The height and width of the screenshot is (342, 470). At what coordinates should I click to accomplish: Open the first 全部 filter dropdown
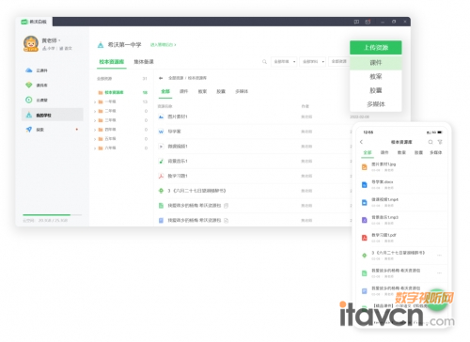click(284, 62)
